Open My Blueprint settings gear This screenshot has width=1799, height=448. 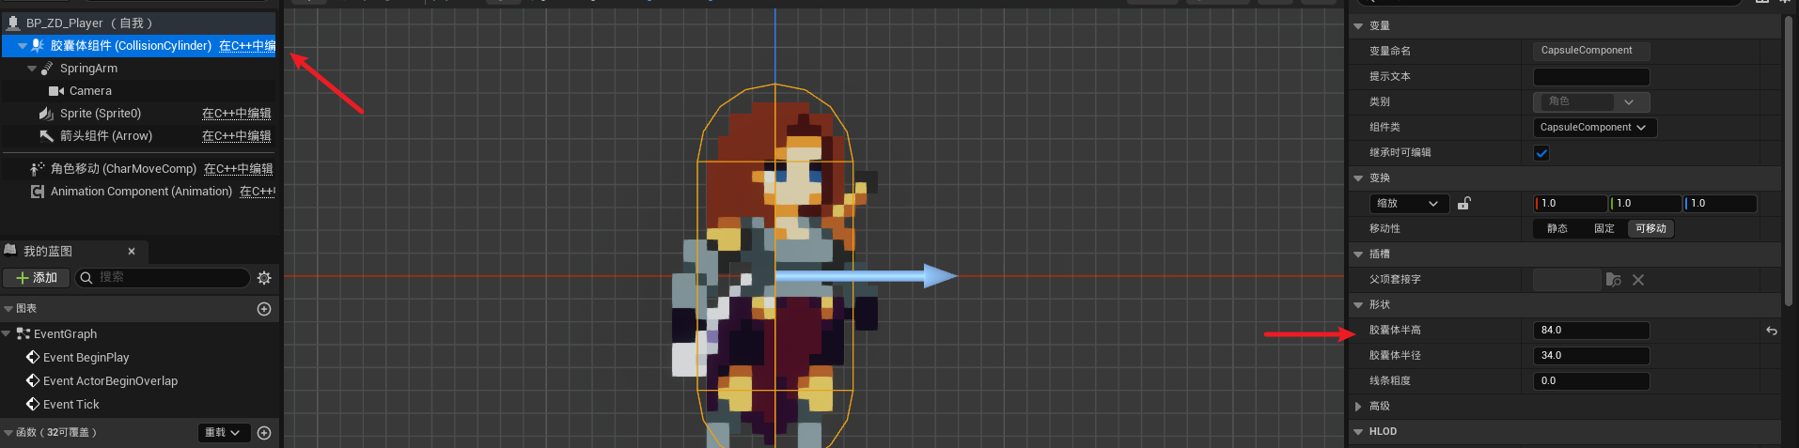tap(264, 278)
